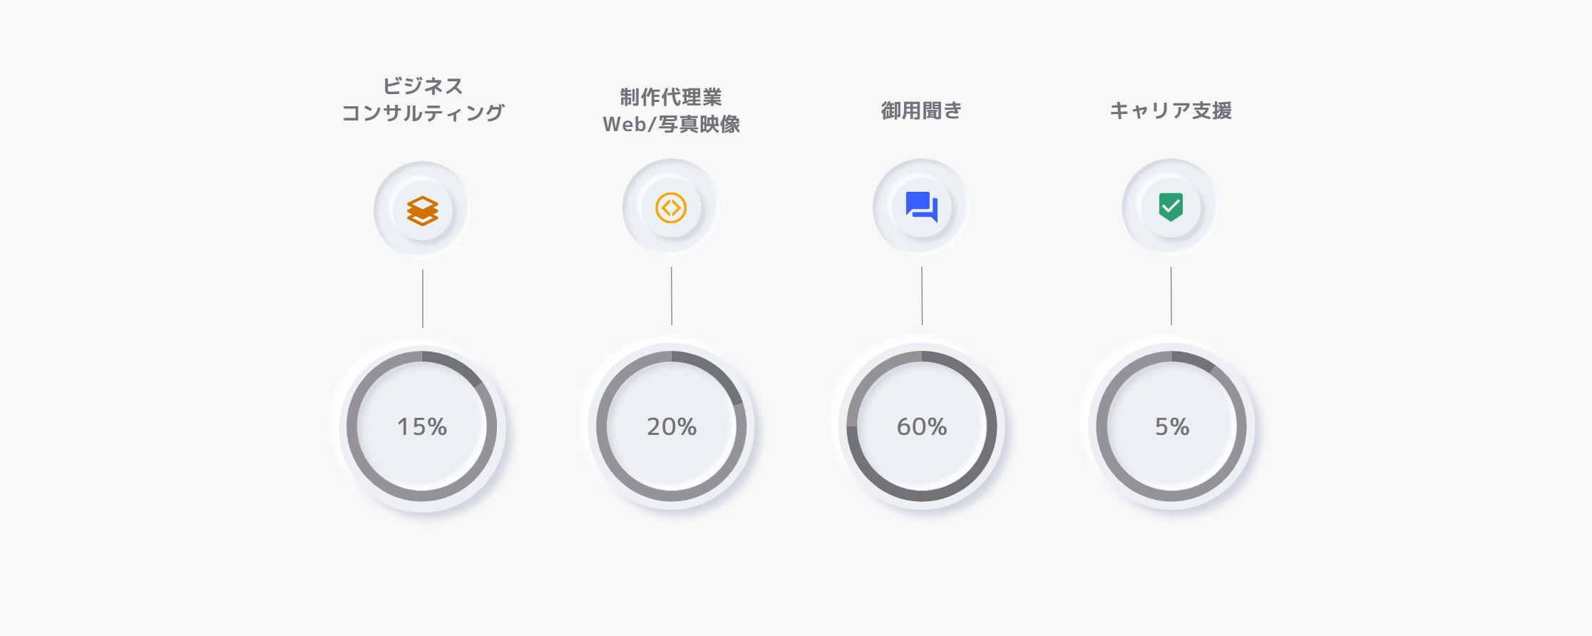Click the ビジネスコンサルティング heading
The height and width of the screenshot is (636, 1592).
click(423, 99)
